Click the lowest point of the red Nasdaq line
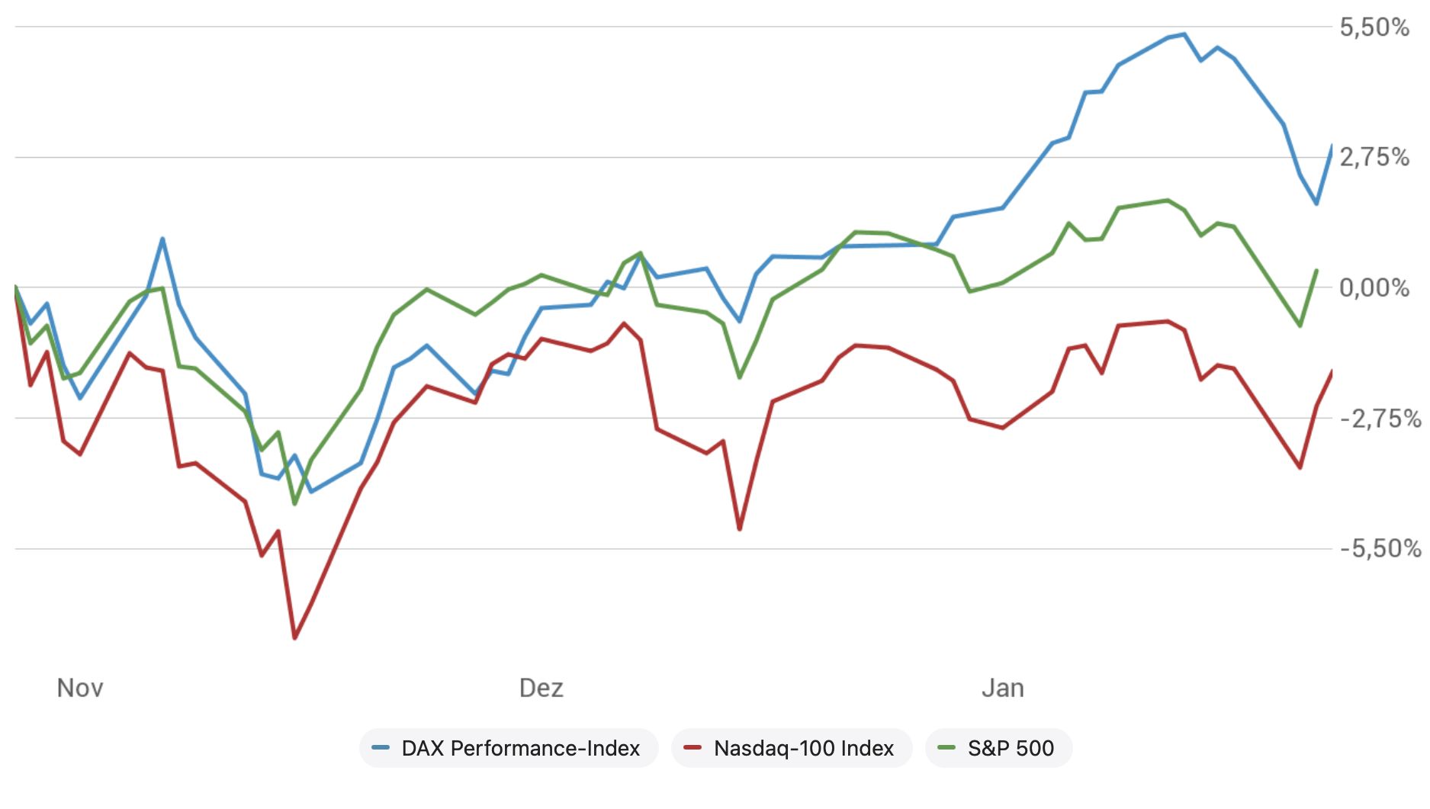This screenshot has width=1430, height=809. [x=295, y=637]
